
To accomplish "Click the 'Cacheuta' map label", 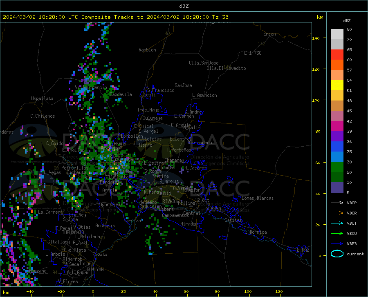I will 76,172.
